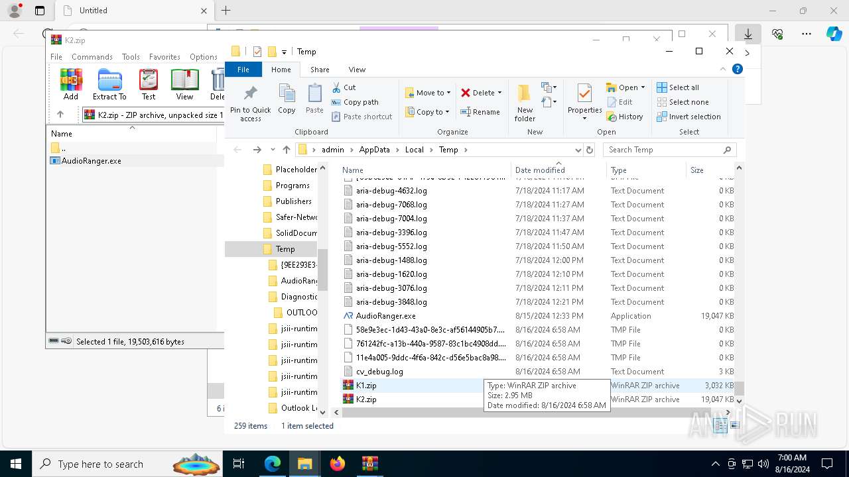Select AudioRanger.exe in Explorer list

385,316
